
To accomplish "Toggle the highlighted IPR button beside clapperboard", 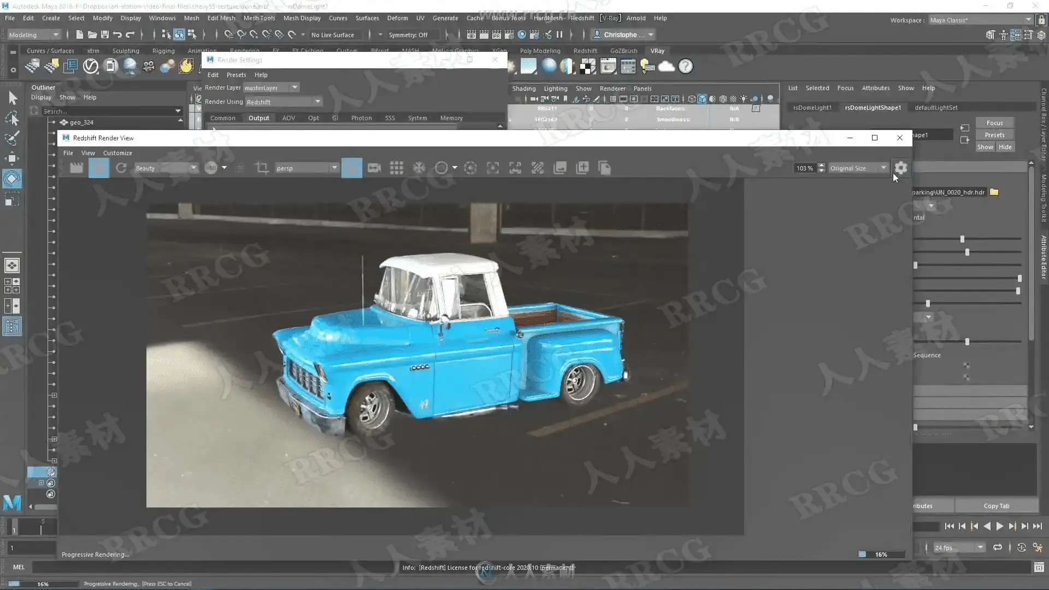I will coord(99,168).
